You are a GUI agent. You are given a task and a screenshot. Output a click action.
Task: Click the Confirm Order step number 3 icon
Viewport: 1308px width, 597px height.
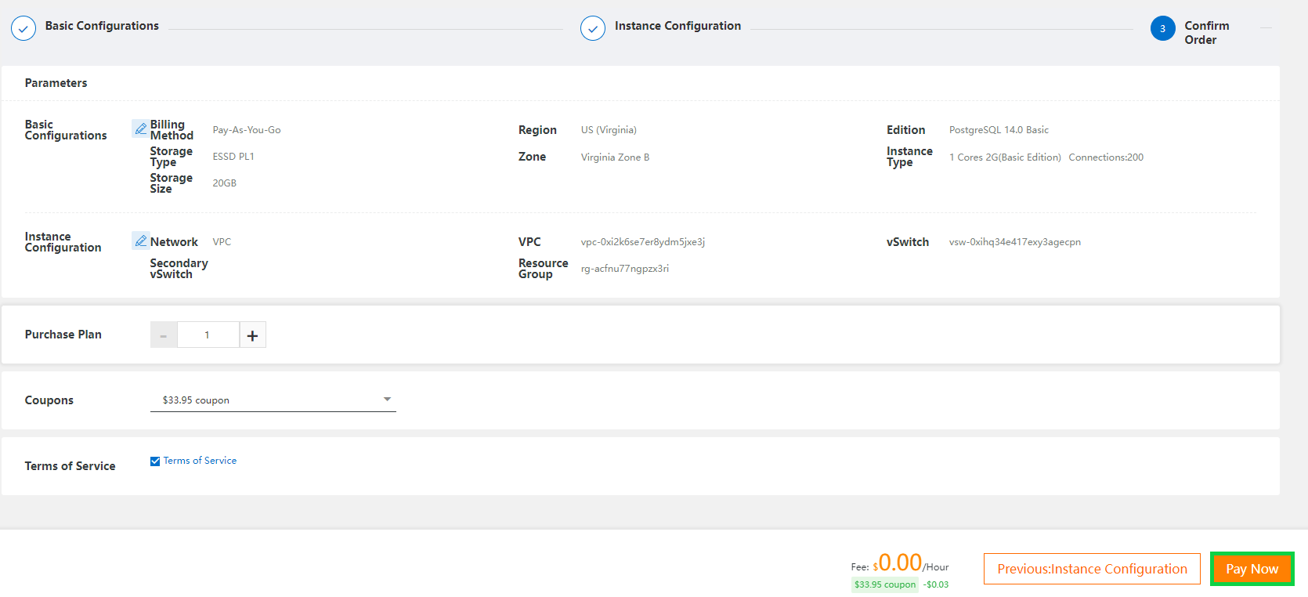tap(1162, 28)
